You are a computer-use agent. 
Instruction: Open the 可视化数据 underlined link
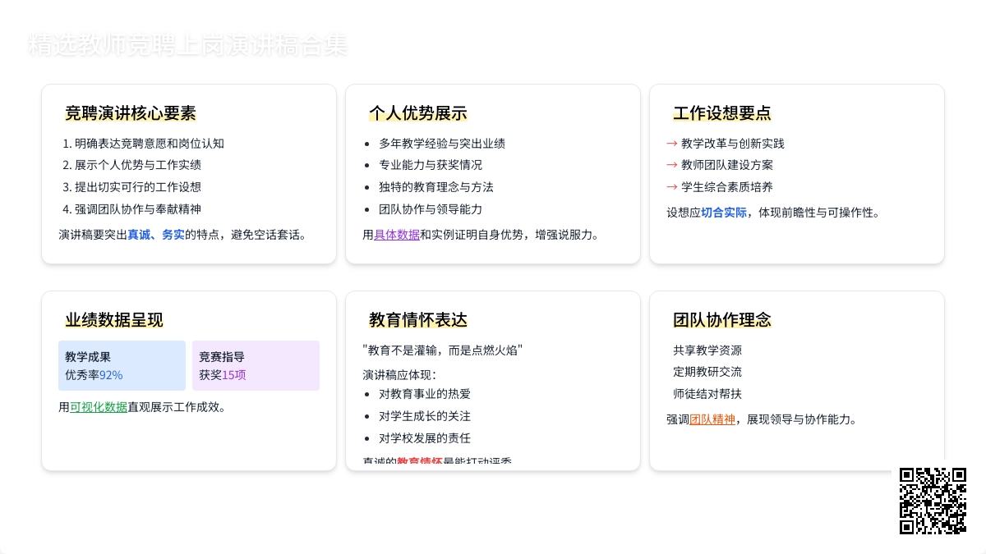tap(99, 406)
